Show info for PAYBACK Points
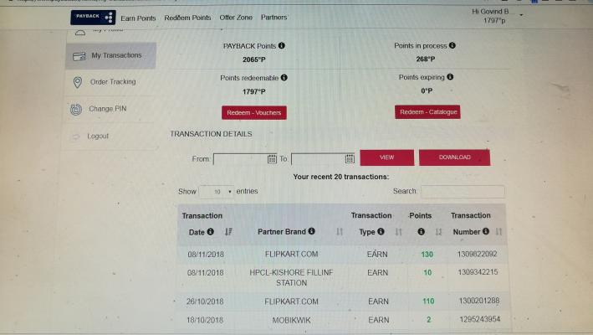 click(x=282, y=45)
